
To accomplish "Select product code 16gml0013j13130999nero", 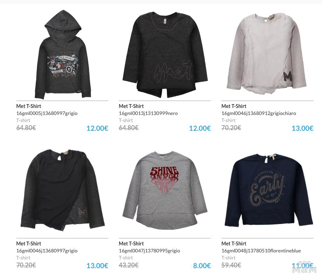I will pos(148,113).
